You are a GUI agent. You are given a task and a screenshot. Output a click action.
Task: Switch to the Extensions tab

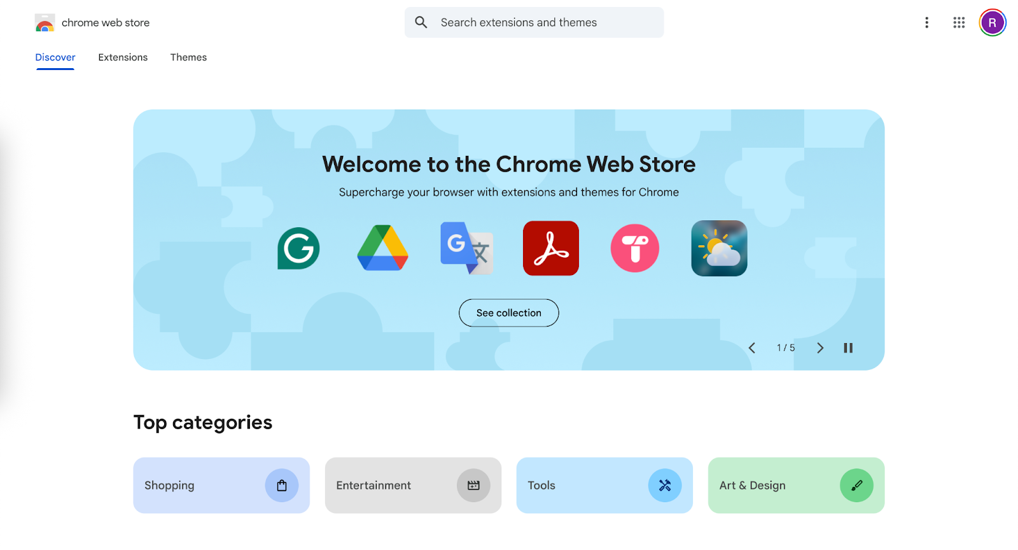point(123,57)
